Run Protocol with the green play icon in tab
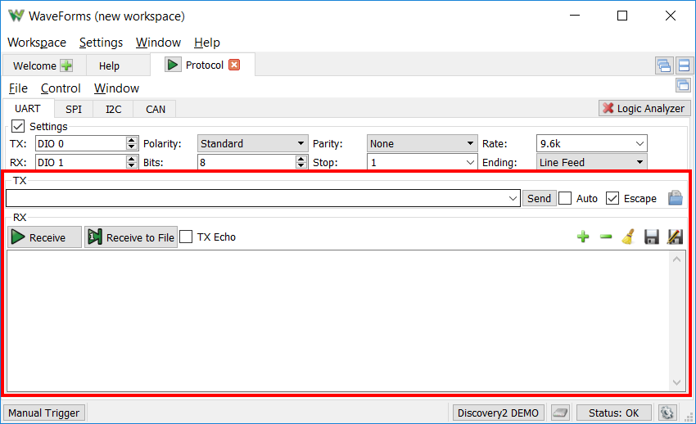This screenshot has width=696, height=424. (173, 65)
